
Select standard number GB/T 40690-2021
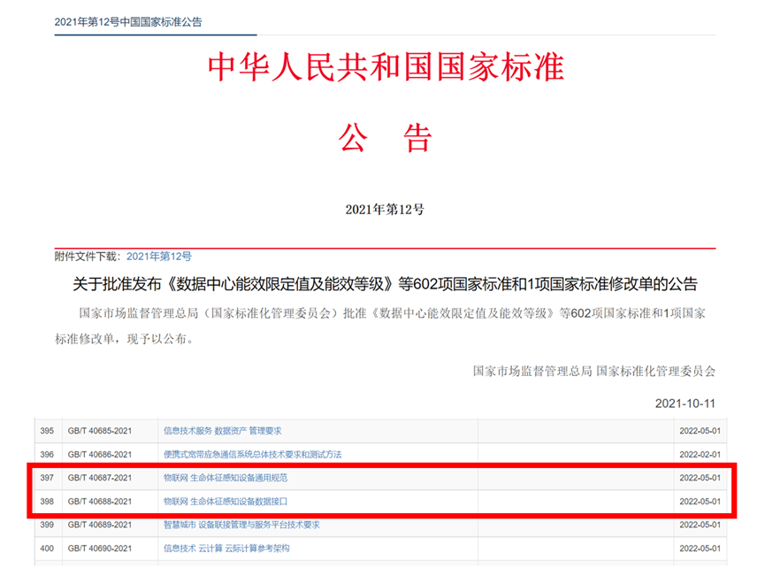tap(99, 549)
